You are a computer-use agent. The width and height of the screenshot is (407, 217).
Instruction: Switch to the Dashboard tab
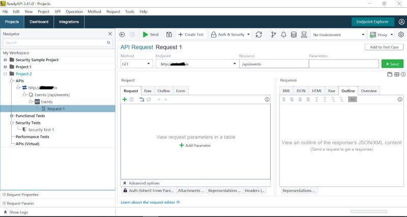[39, 22]
